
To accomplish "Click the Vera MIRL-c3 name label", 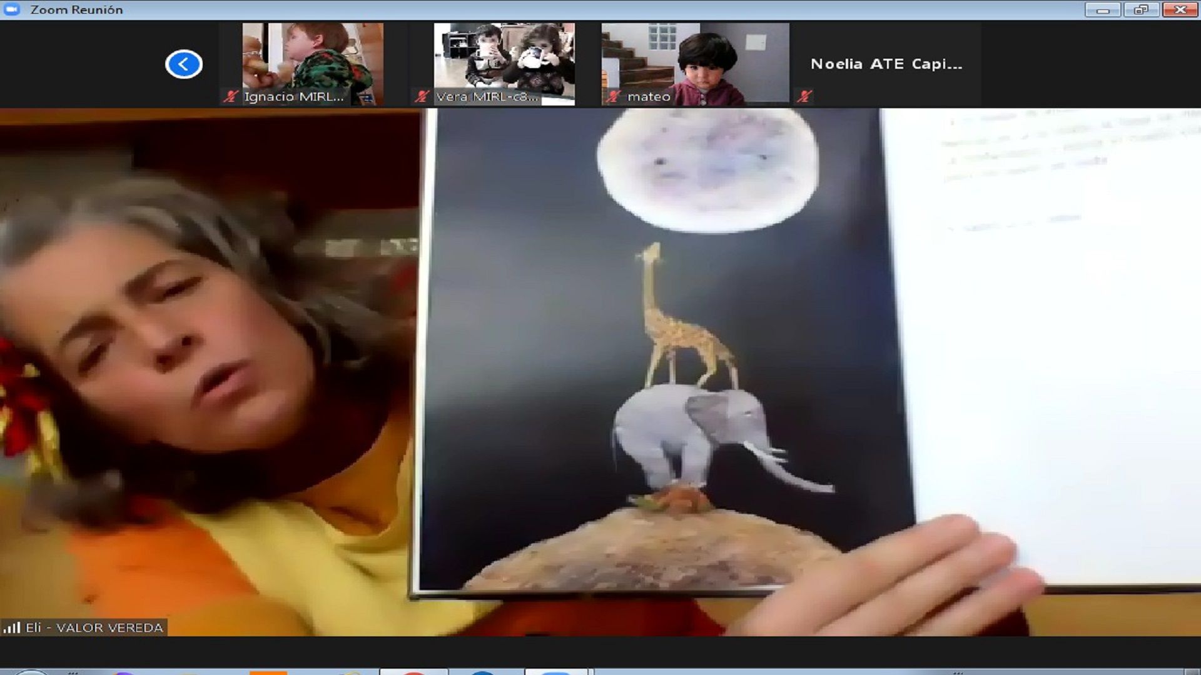I will pyautogui.click(x=487, y=96).
